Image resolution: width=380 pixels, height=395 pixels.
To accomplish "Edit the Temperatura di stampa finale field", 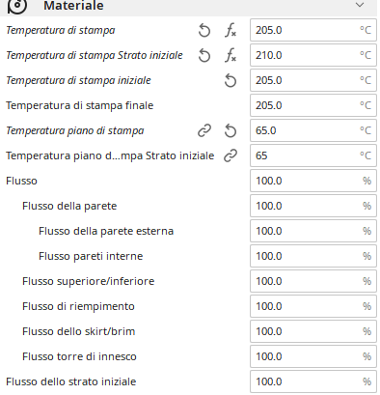I will [x=313, y=105].
